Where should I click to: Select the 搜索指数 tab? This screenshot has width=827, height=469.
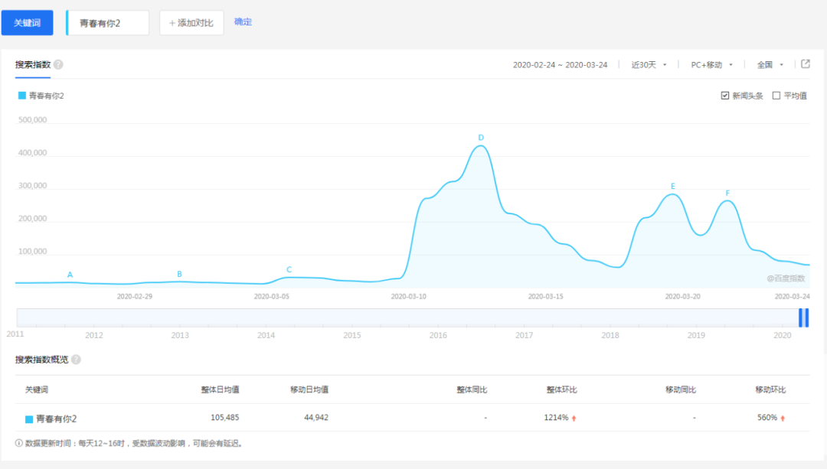33,64
